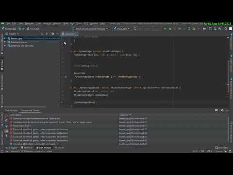Image resolution: width=233 pixels, height=175 pixels.
Task: Open the Project view type dropdown
Action: click(x=12, y=34)
